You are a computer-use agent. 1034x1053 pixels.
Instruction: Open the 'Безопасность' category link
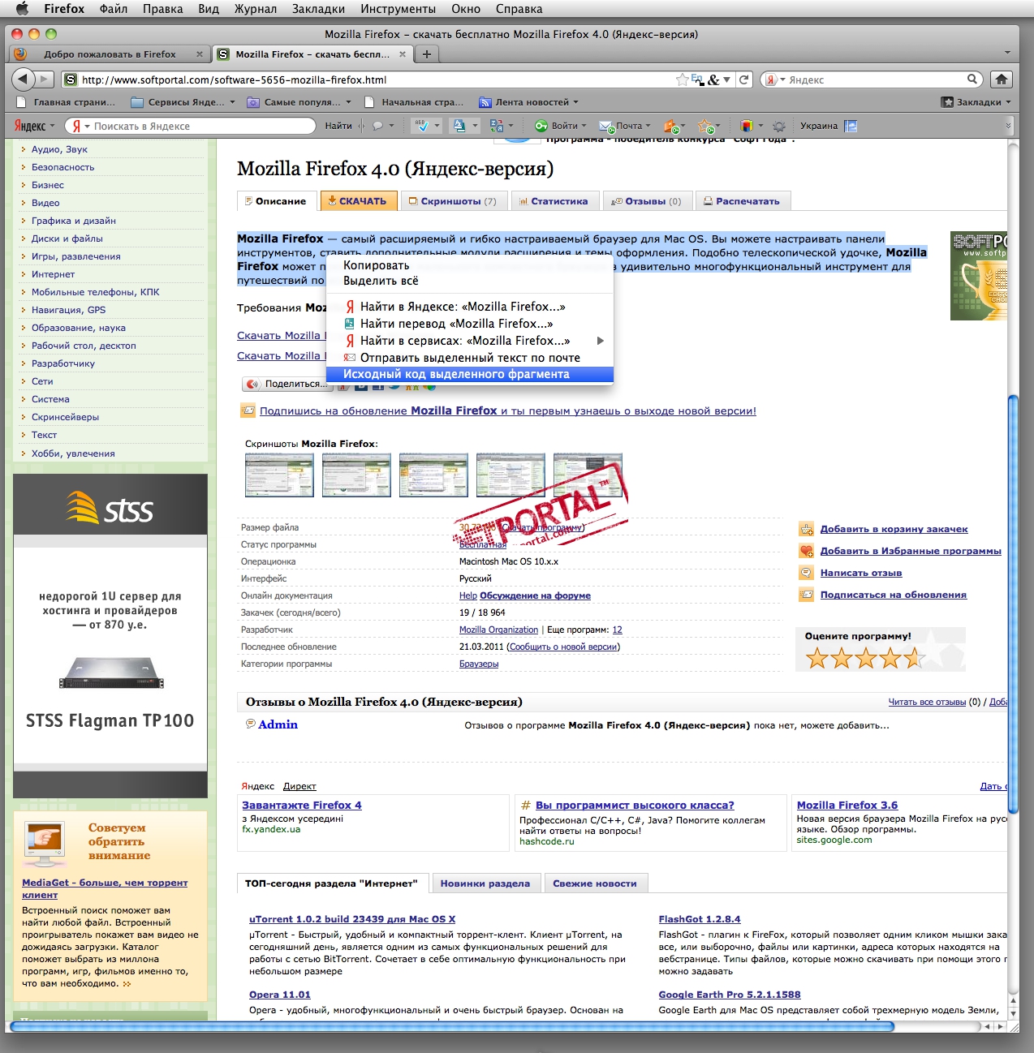[x=62, y=167]
